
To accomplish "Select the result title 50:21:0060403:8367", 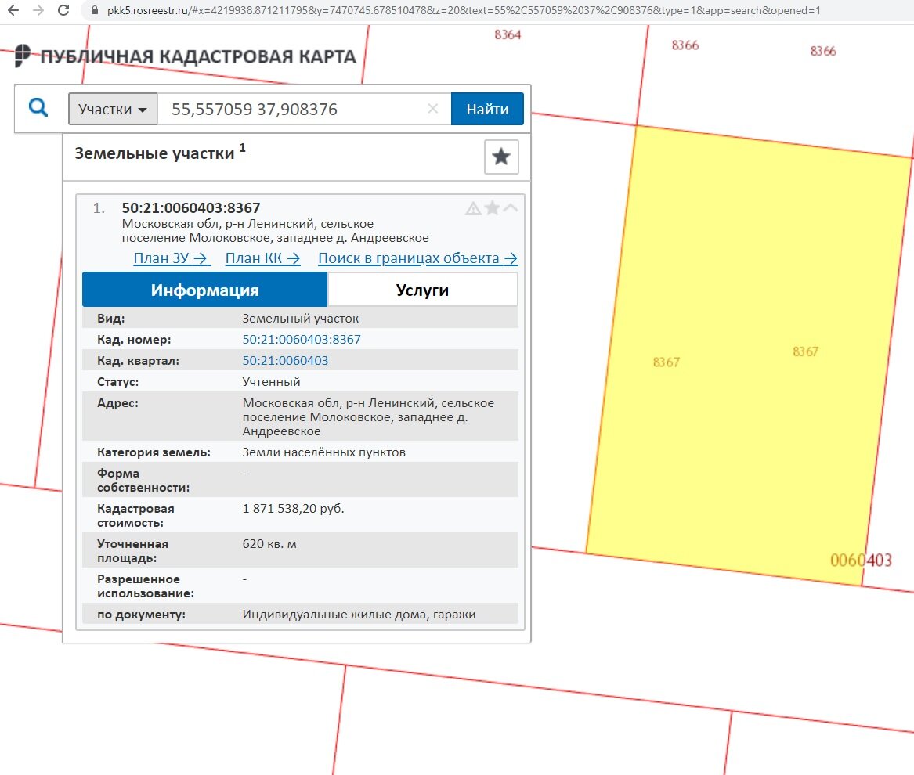I will 190,208.
